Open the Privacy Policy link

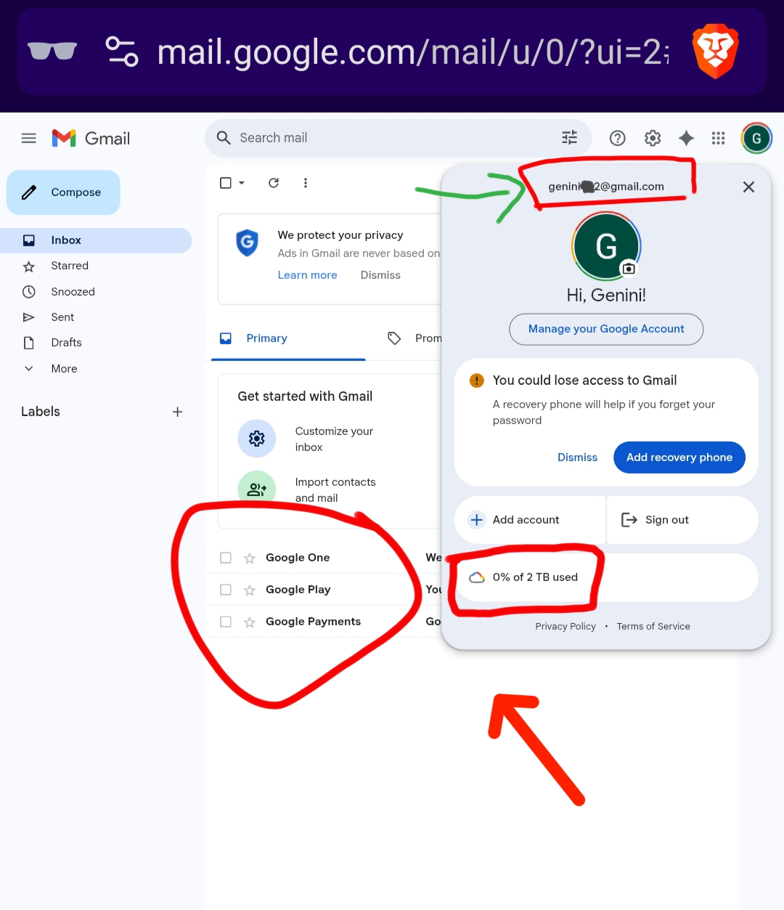click(565, 626)
